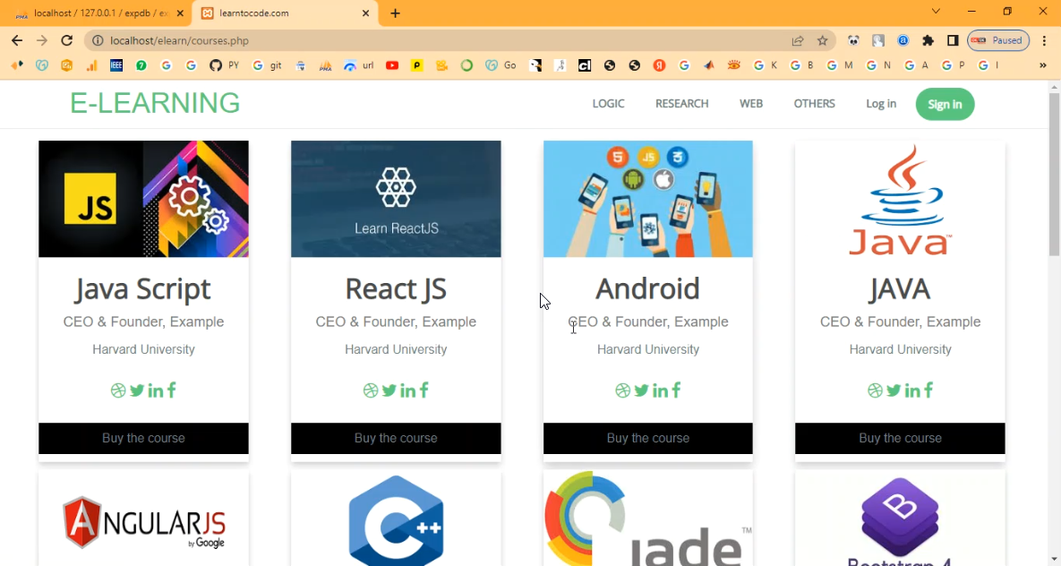Image resolution: width=1061 pixels, height=566 pixels.
Task: Open the MATLAB bookmark icon
Action: [708, 65]
